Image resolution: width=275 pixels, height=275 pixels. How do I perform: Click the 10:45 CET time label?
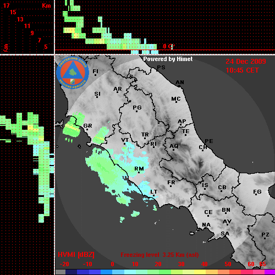point(242,70)
